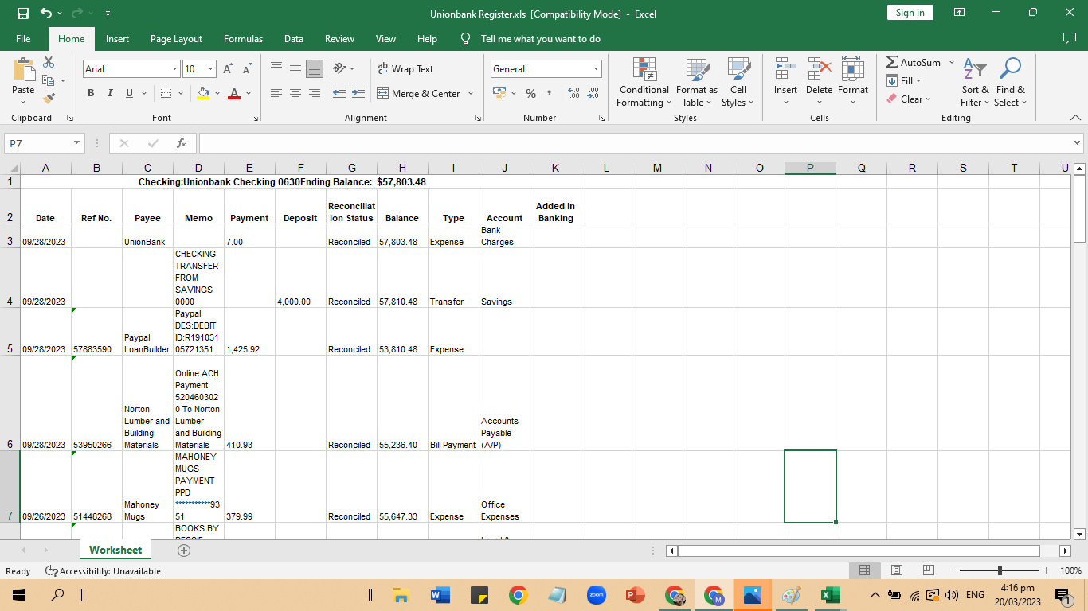The image size is (1088, 611).
Task: Decrease font size with small A icon
Action: (x=247, y=69)
